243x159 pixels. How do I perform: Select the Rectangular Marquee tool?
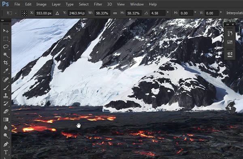[6, 39]
